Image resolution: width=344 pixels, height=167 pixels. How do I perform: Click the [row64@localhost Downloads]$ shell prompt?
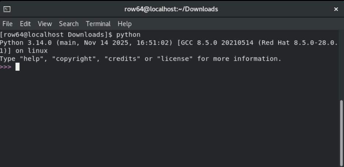pyautogui.click(x=56, y=35)
